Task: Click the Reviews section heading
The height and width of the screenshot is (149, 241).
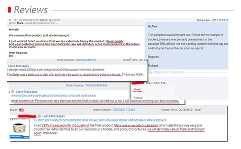Action: coord(31,9)
